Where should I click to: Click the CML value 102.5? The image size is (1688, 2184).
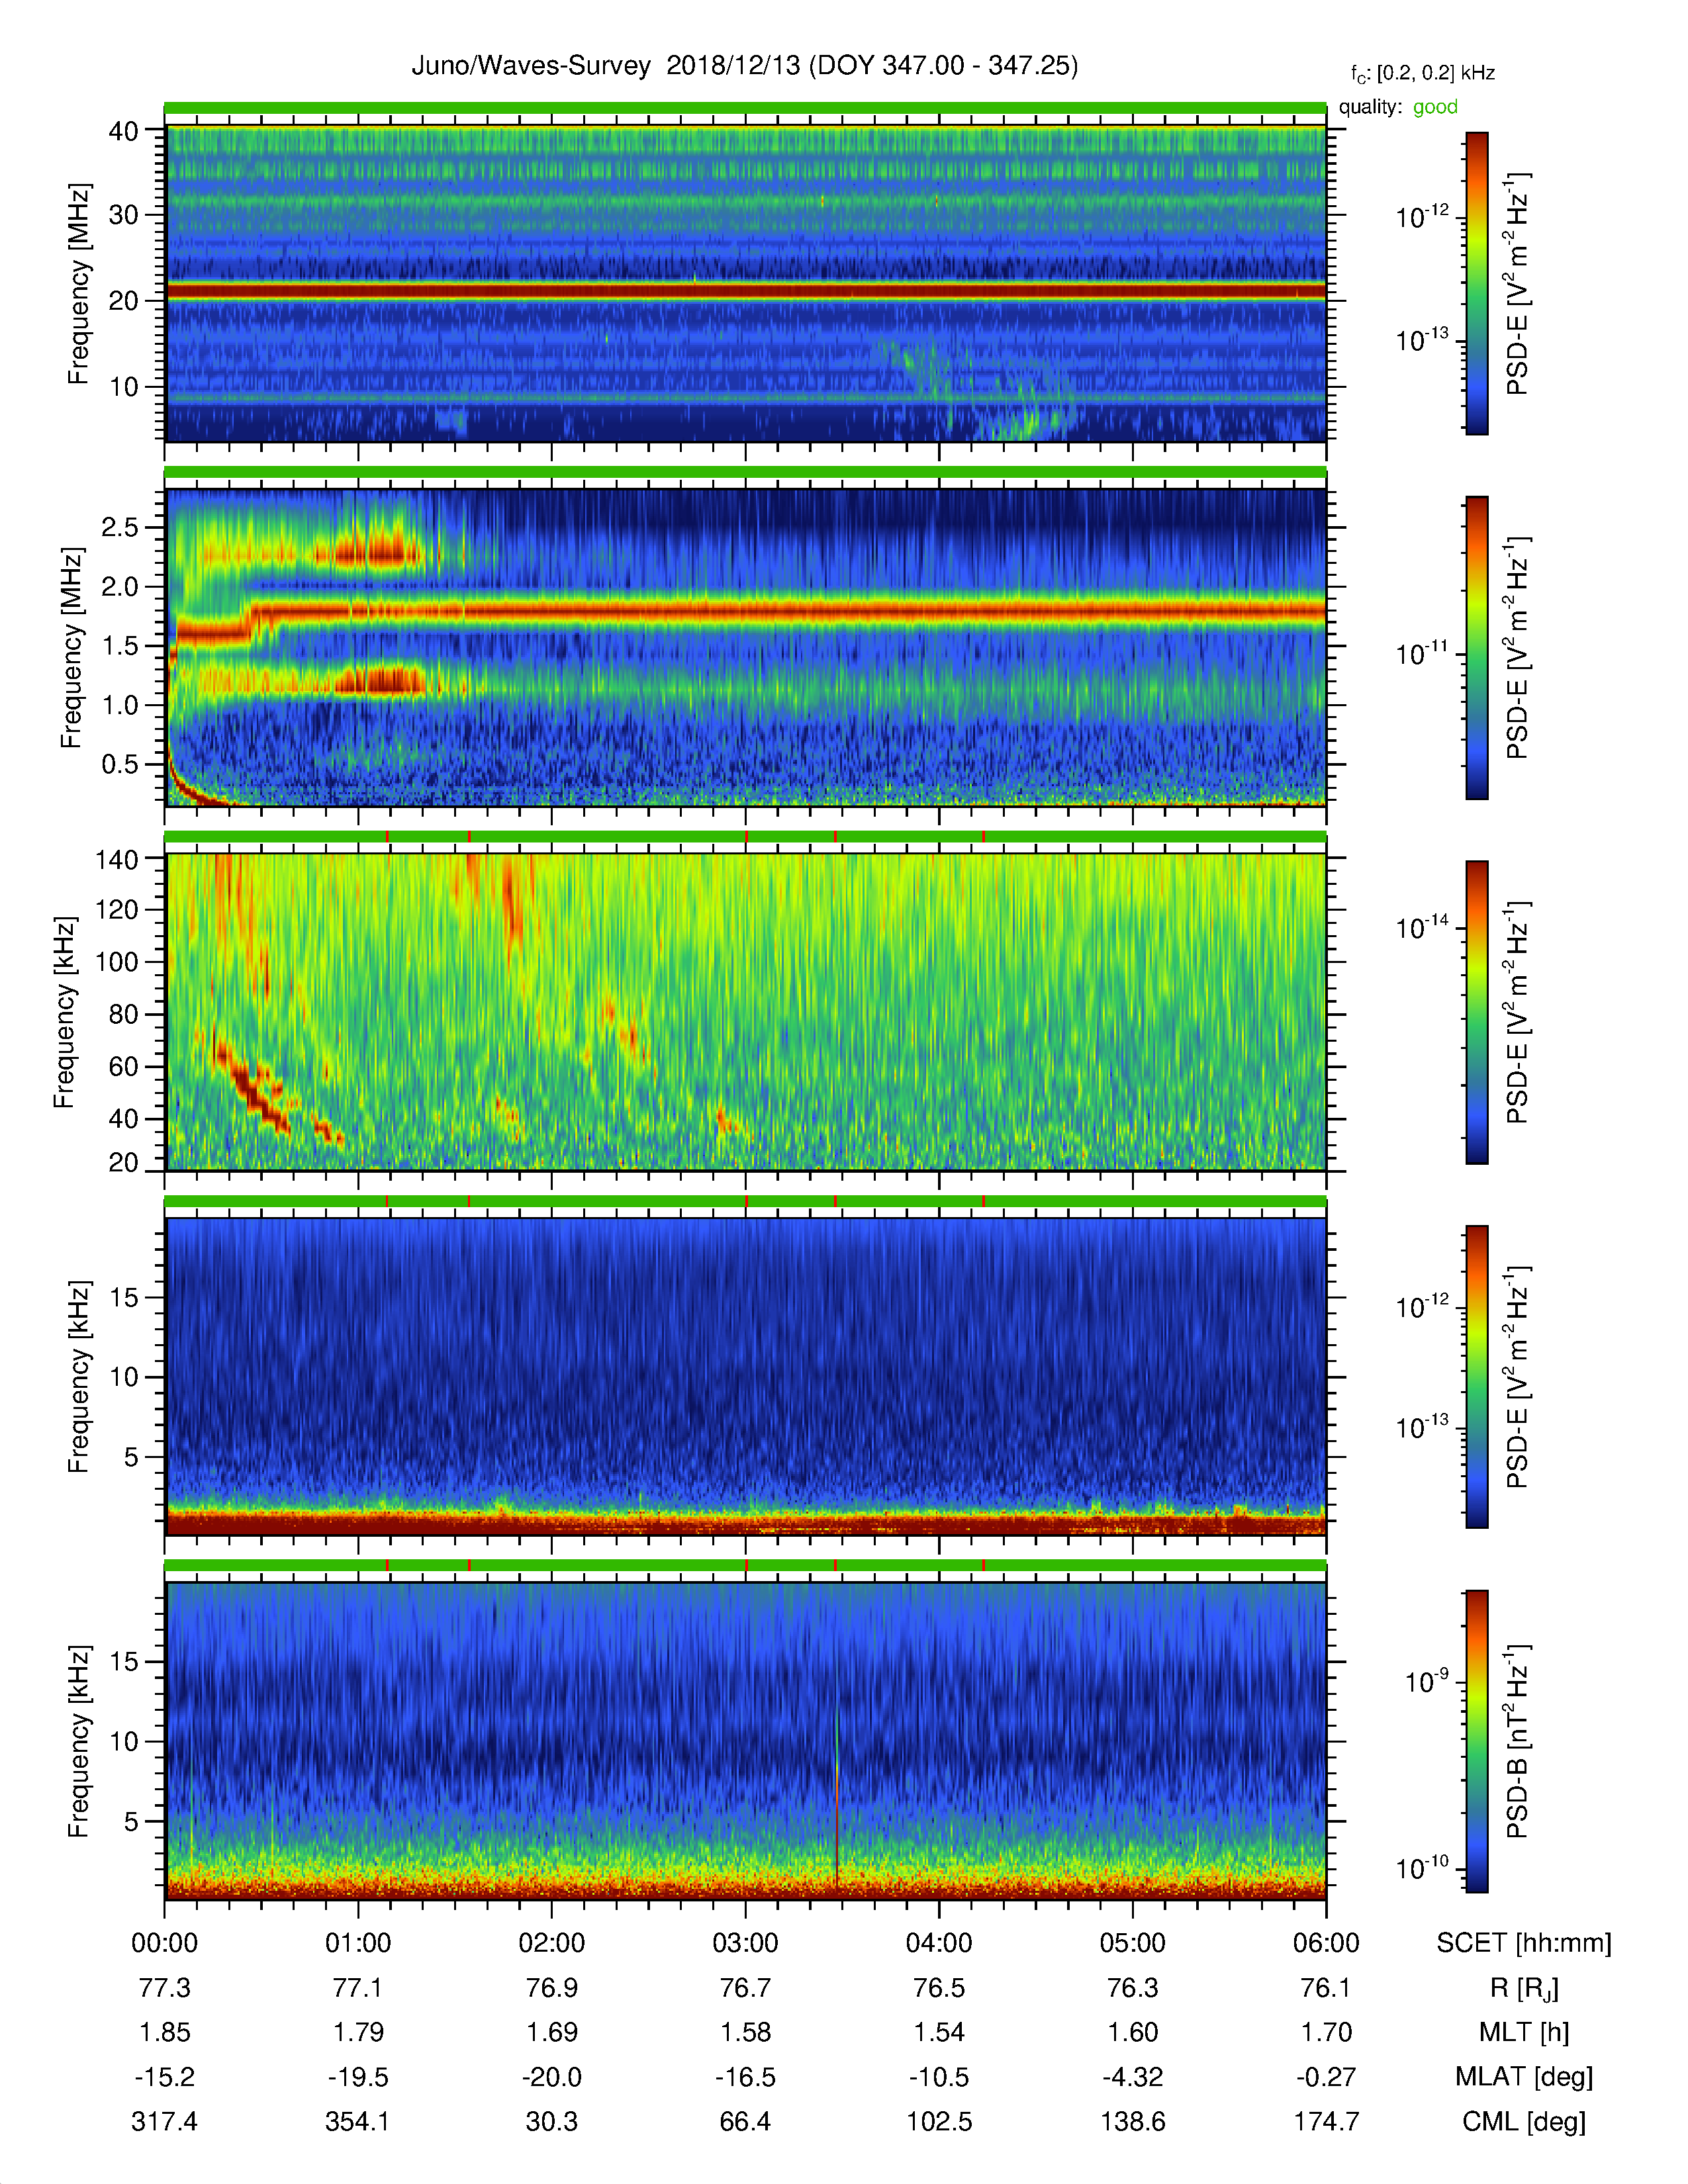939,2121
